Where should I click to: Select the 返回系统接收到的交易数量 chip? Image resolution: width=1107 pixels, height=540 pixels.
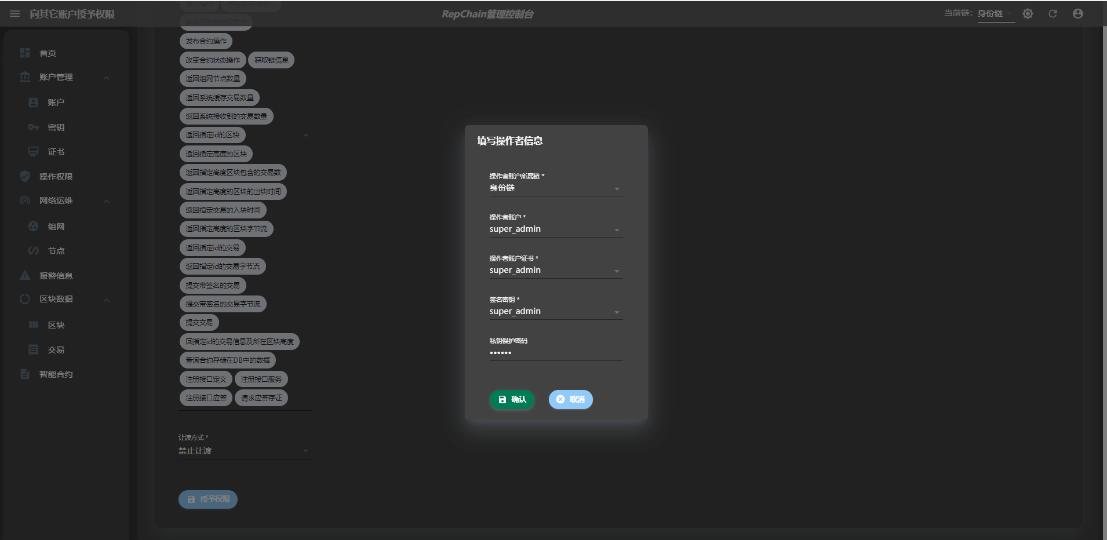227,116
